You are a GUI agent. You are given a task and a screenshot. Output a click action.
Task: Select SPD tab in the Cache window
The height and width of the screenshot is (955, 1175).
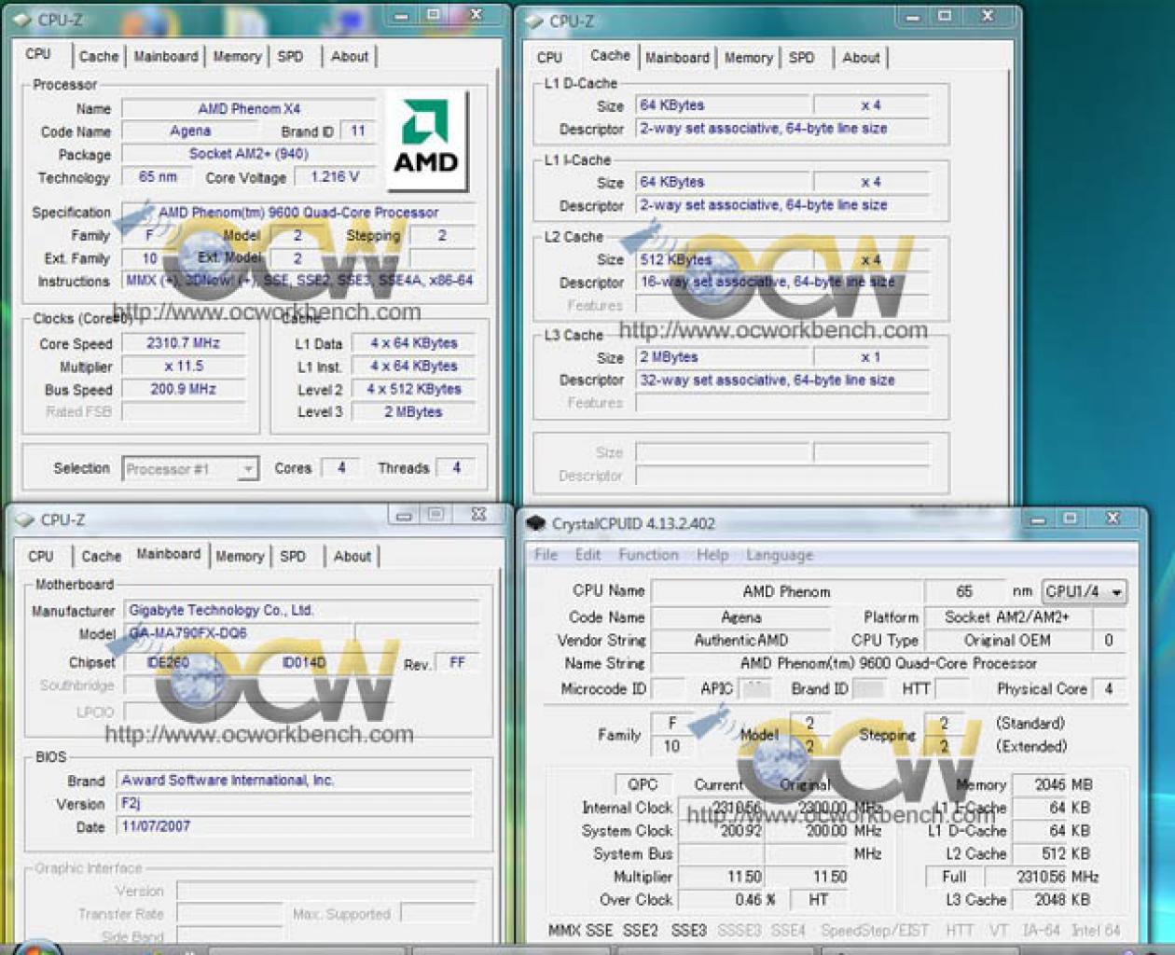tap(801, 58)
